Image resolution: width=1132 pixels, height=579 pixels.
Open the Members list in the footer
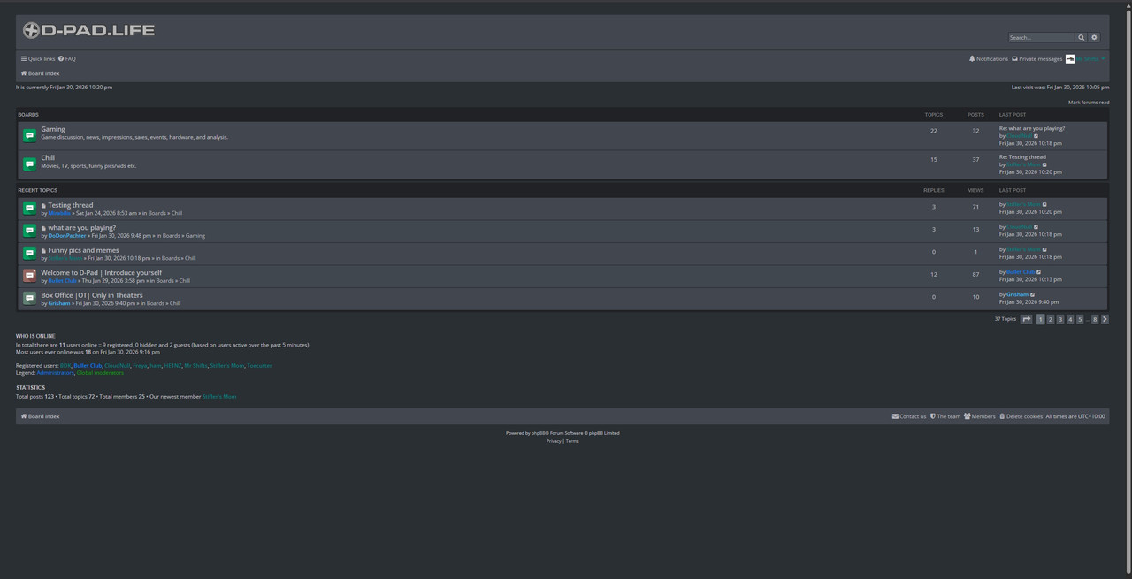pos(980,416)
